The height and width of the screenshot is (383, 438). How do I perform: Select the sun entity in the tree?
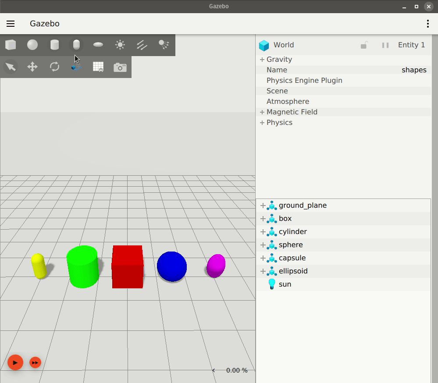[x=284, y=284]
